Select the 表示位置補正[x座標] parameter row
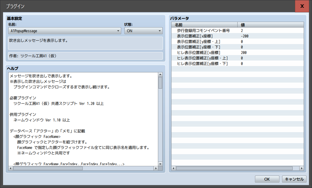312x188 pixels. coord(238,36)
